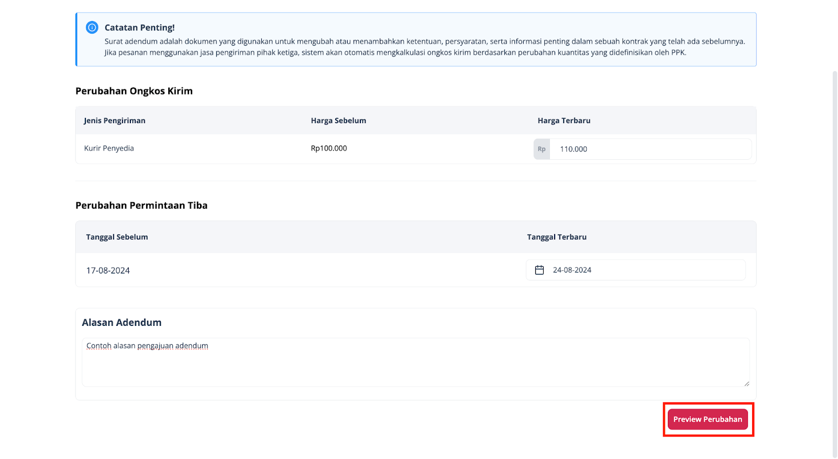Click the Rp100.000 previous price value

point(329,148)
